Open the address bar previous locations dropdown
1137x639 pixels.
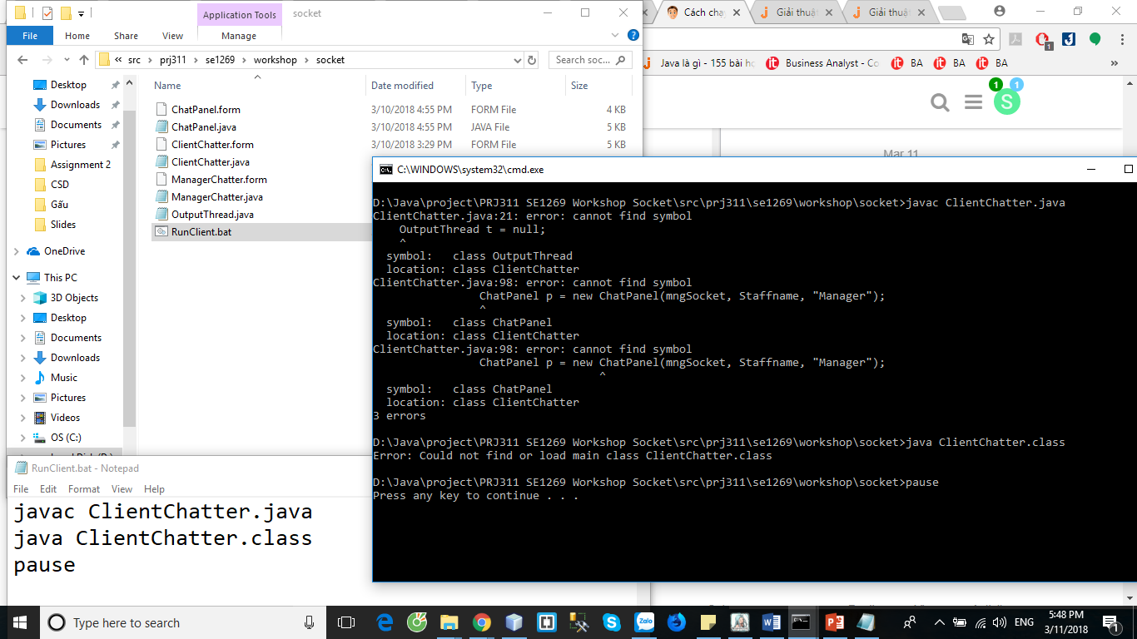tap(516, 59)
